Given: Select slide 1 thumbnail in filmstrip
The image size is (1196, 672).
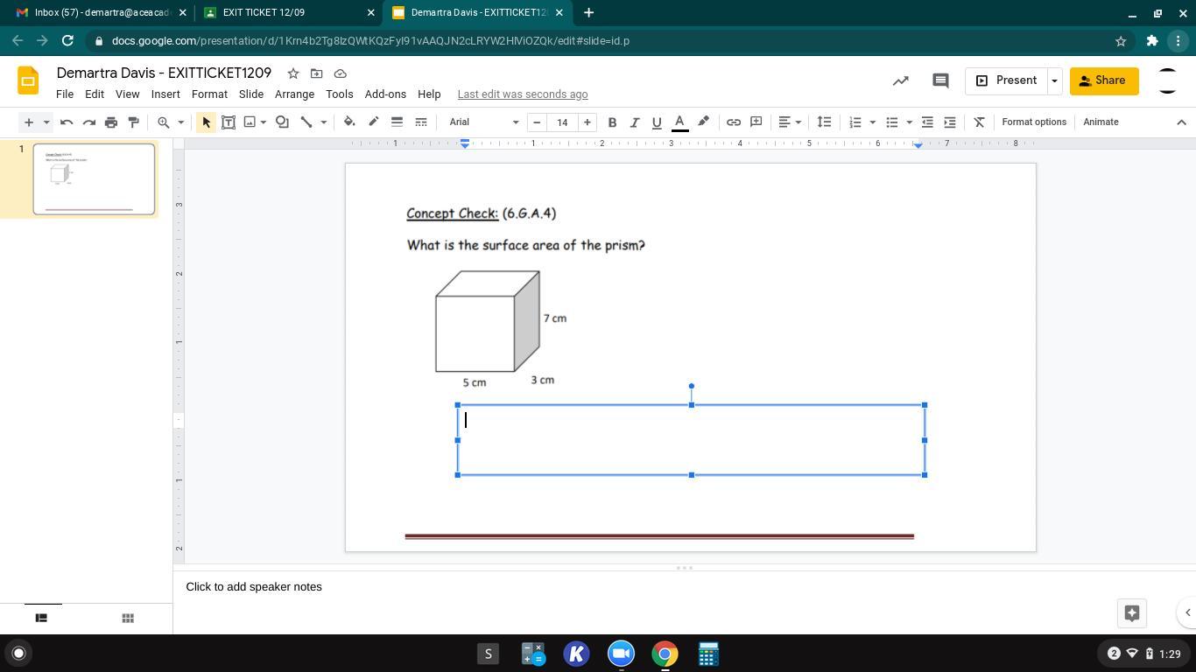Looking at the screenshot, I should (x=94, y=179).
